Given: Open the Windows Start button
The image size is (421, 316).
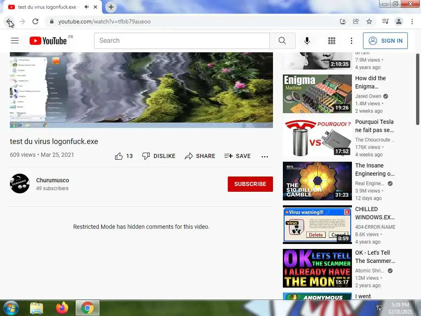Looking at the screenshot, I should click(x=11, y=308).
